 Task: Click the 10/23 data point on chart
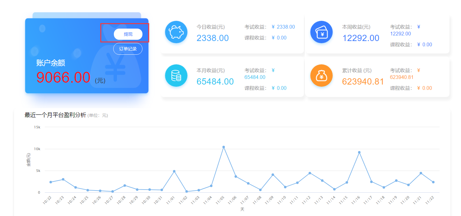click(x=63, y=179)
